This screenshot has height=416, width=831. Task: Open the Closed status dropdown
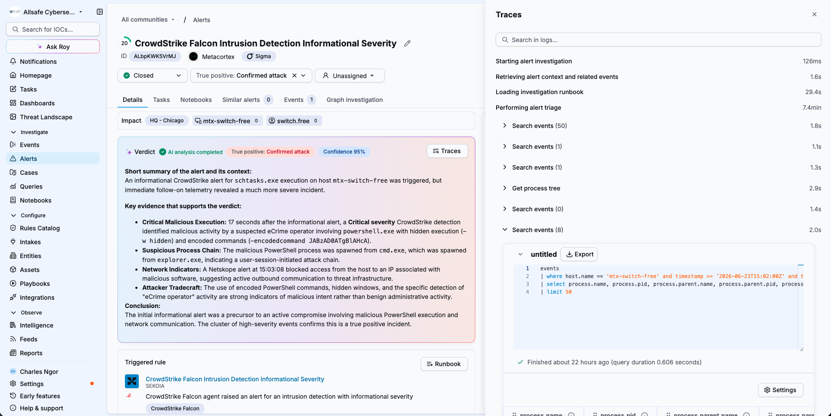coord(152,75)
